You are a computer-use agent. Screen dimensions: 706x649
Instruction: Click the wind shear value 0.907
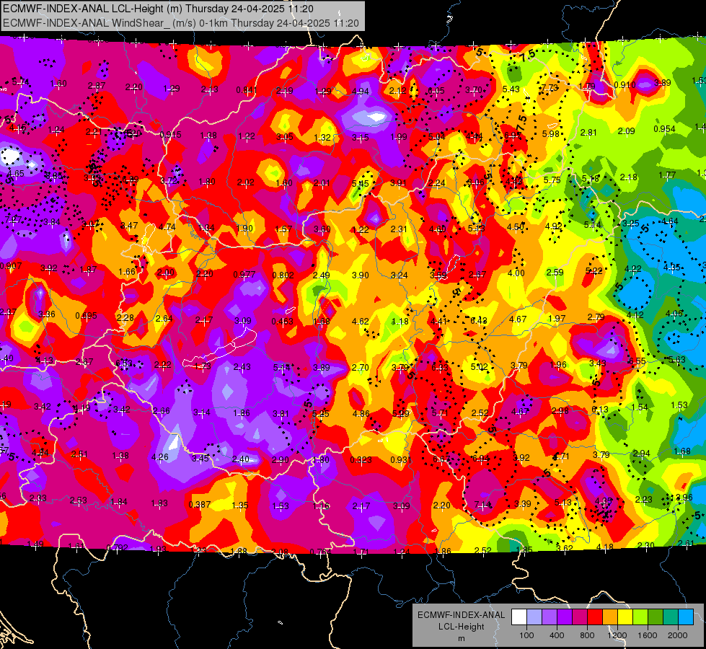point(11,265)
